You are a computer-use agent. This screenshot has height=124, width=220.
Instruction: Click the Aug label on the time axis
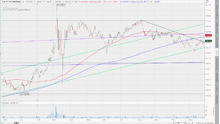pos(140,120)
